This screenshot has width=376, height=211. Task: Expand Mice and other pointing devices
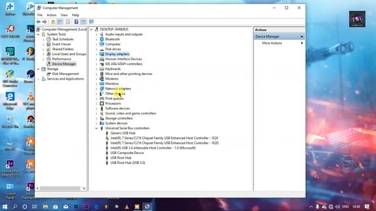tap(96, 74)
